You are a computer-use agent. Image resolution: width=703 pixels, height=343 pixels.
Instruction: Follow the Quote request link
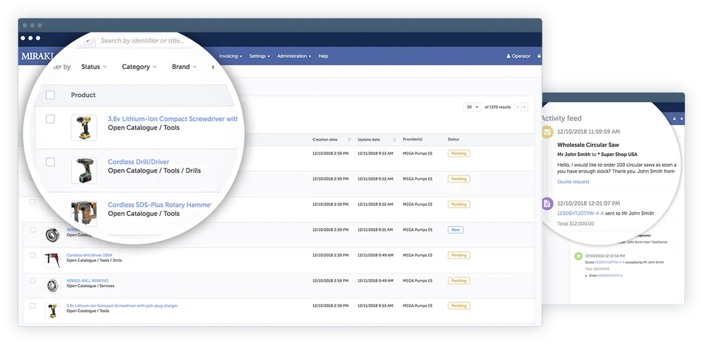[573, 181]
